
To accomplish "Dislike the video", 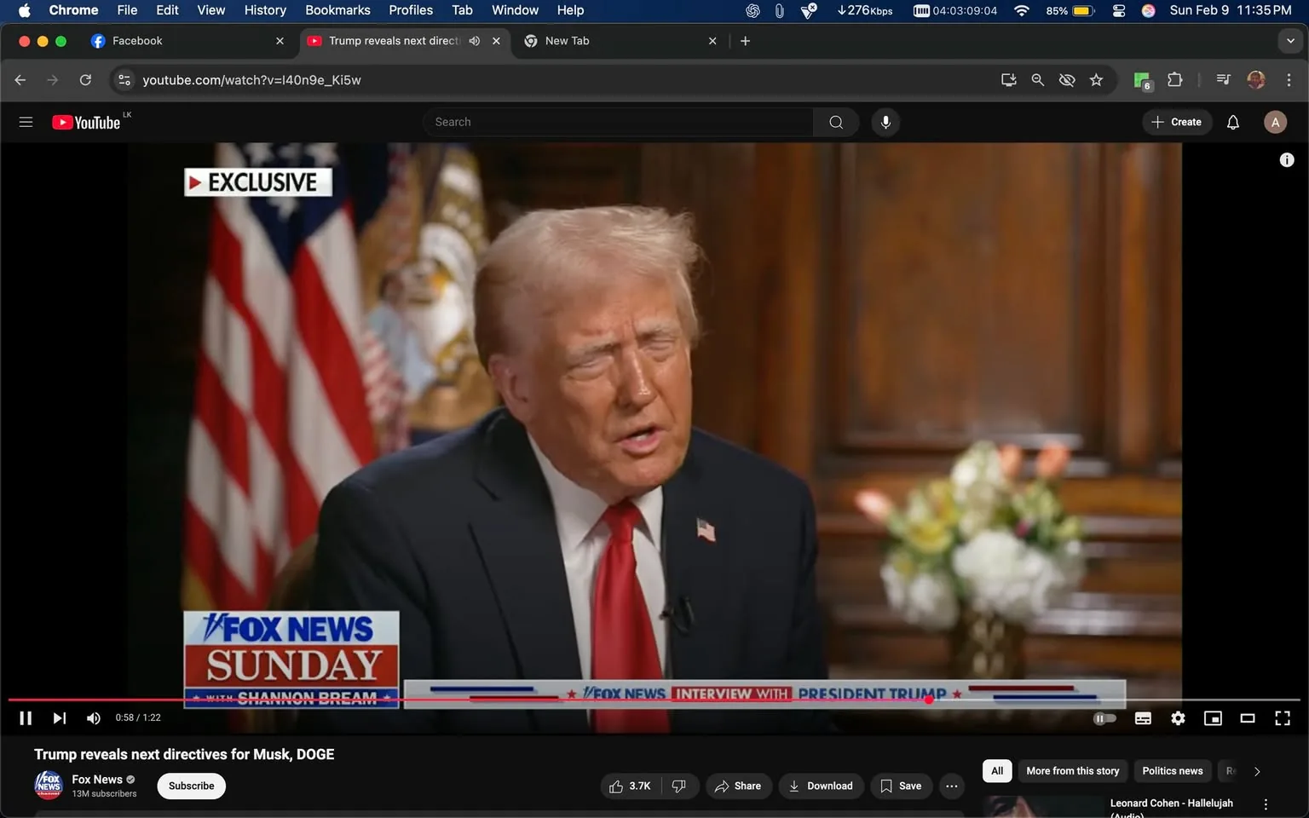I will pyautogui.click(x=679, y=786).
